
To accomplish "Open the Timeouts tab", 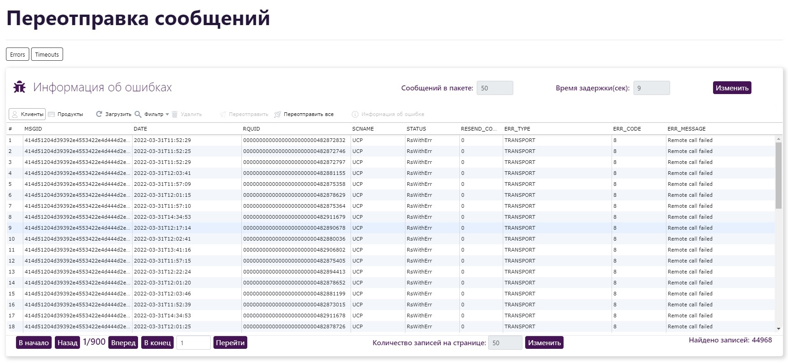I will click(47, 54).
